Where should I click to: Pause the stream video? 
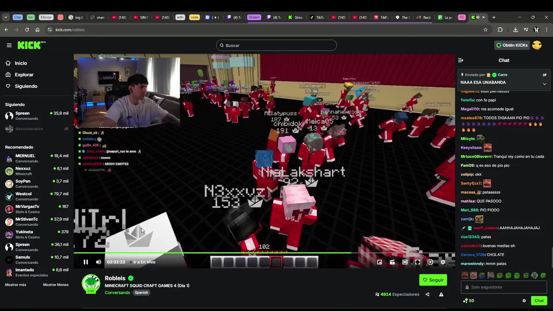pos(86,262)
